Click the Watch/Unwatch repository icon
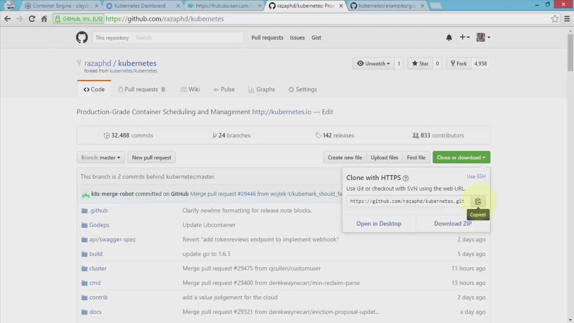The height and width of the screenshot is (323, 574). click(x=360, y=63)
